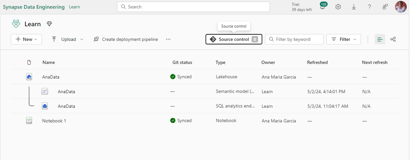
Task: Click the download icon in top bar
Action: point(353,7)
